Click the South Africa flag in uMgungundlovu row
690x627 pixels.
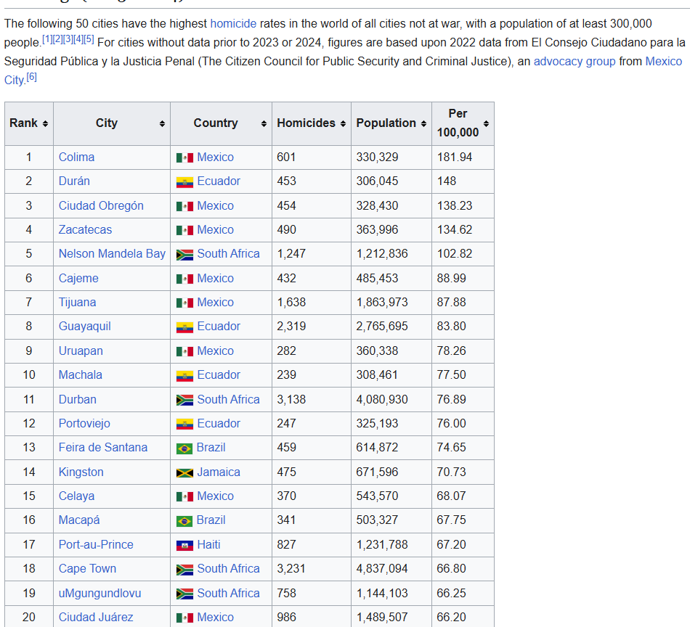click(x=184, y=594)
